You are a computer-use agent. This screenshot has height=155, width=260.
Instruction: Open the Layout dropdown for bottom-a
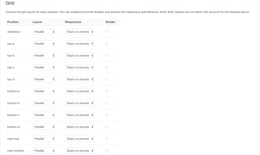pyautogui.click(x=44, y=91)
